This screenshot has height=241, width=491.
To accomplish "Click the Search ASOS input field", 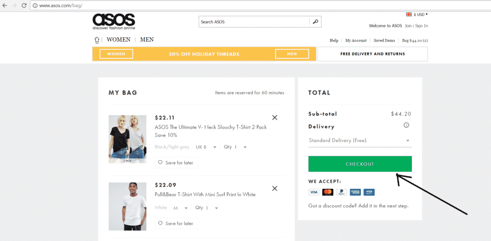I will click(x=254, y=22).
